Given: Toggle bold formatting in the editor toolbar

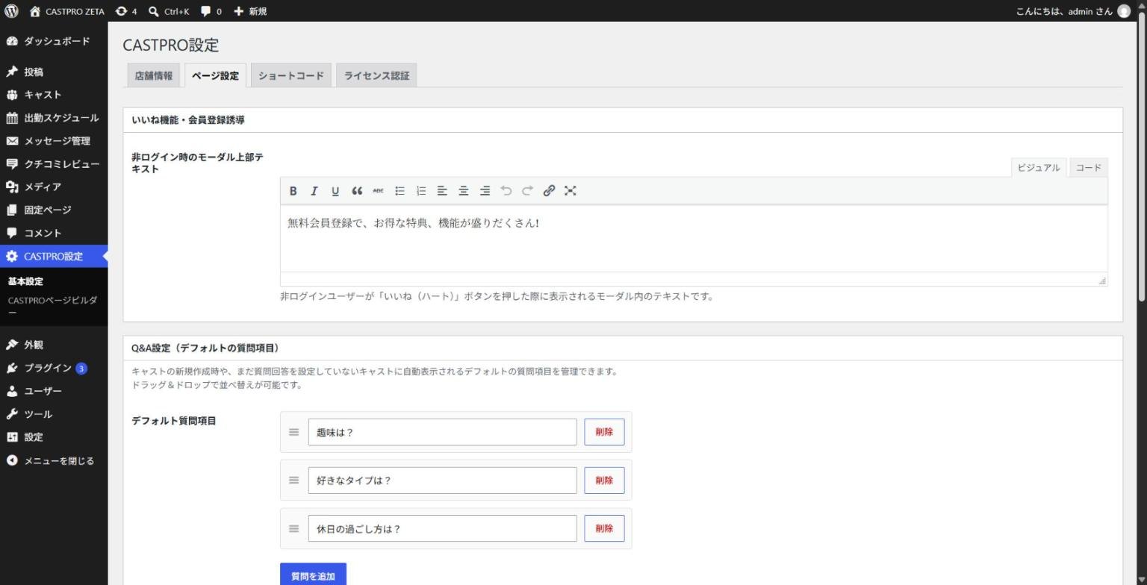Looking at the screenshot, I should pyautogui.click(x=293, y=191).
